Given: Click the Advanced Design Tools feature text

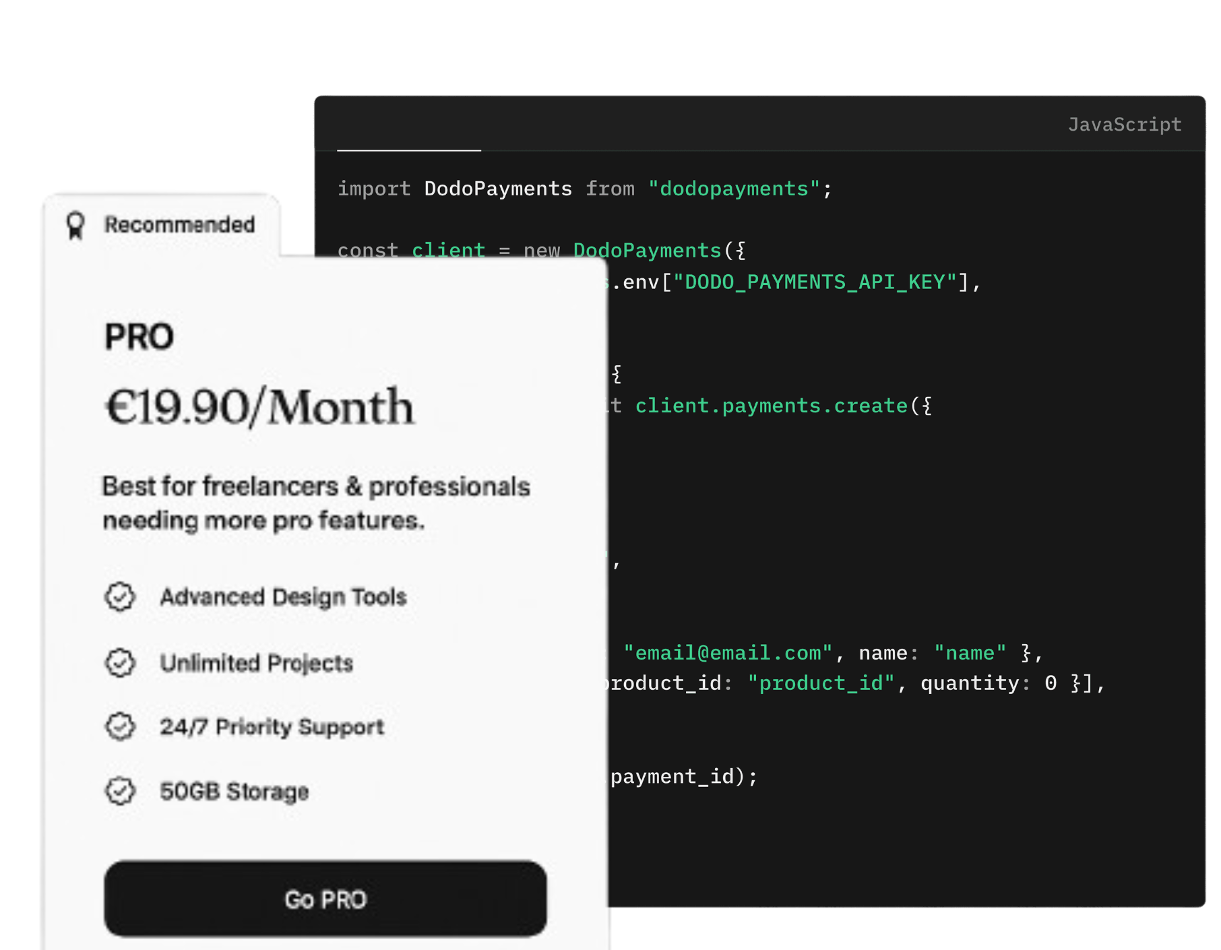Looking at the screenshot, I should 283,597.
